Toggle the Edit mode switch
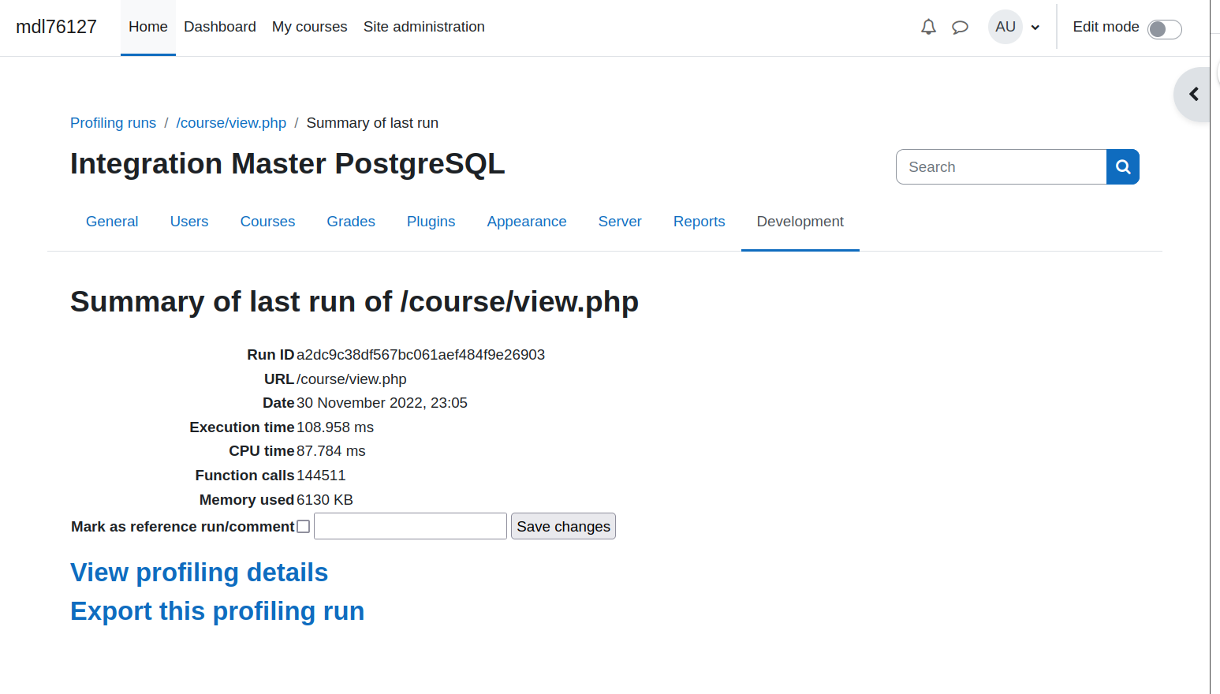Screen dimensions: 1220x694 [x=1165, y=29]
